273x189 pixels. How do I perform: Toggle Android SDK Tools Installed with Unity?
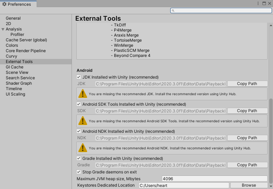click(79, 104)
